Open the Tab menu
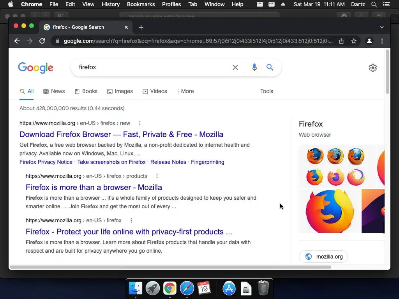 [x=192, y=4]
